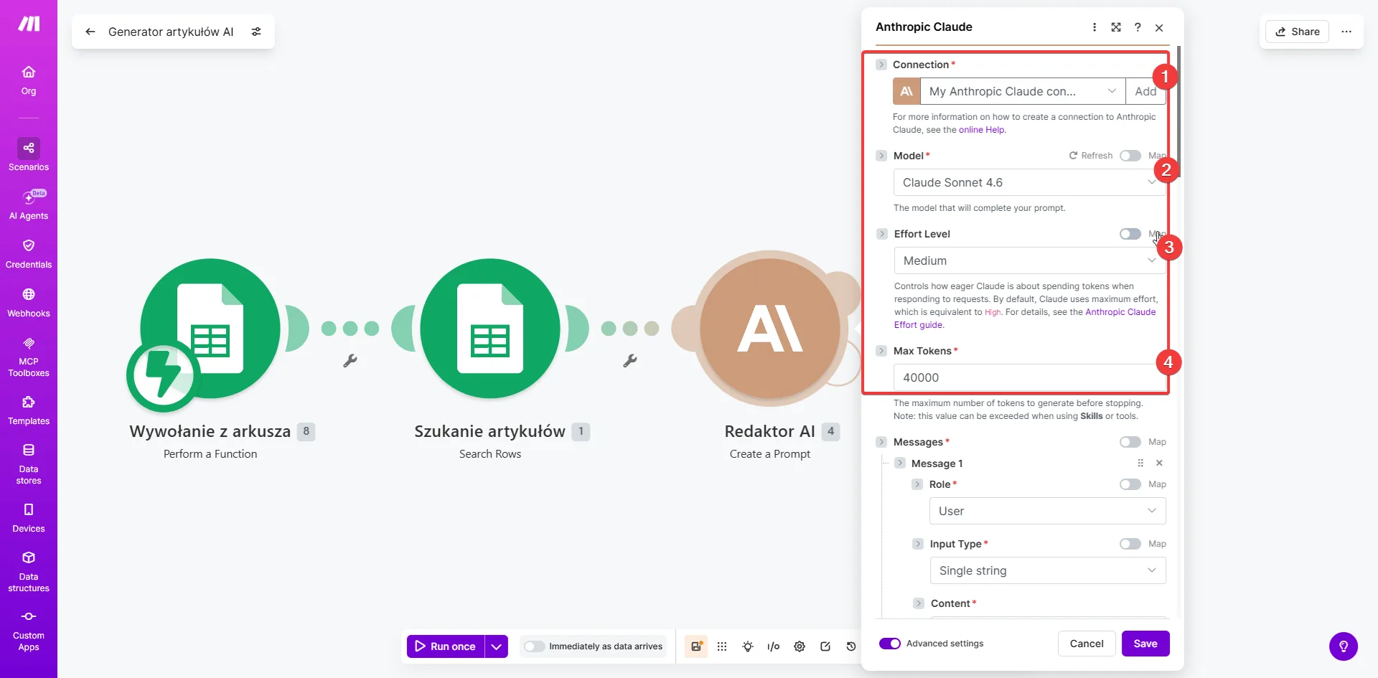Viewport: 1378px width, 678px height.
Task: Open Role dropdown User
Action: (1047, 511)
